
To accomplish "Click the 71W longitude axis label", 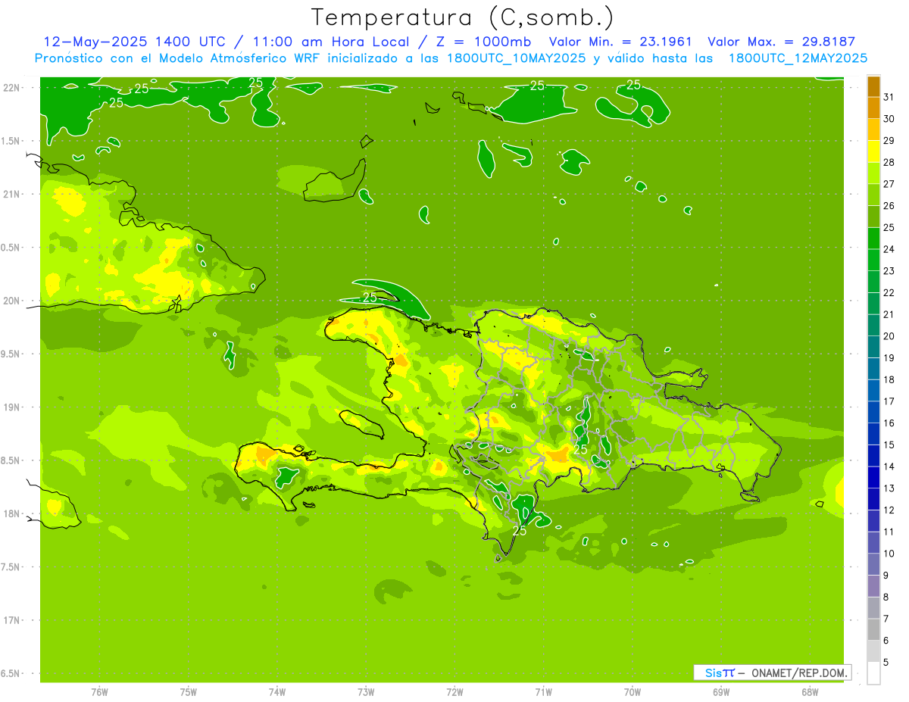I will 543,692.
